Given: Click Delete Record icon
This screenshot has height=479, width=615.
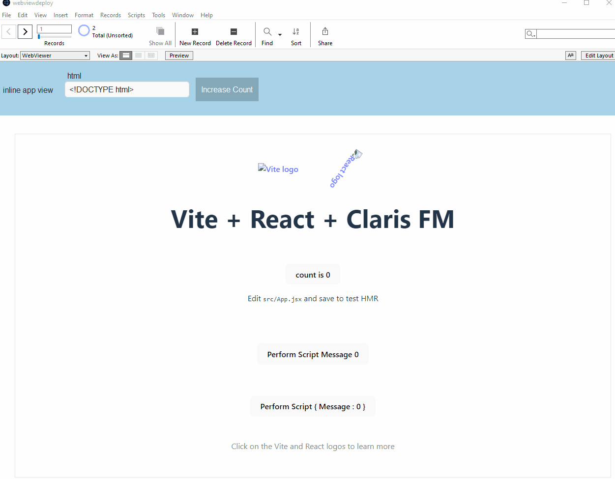Looking at the screenshot, I should 234,31.
